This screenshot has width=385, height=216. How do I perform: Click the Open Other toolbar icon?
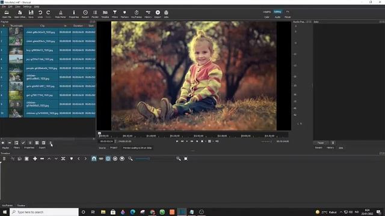tap(20, 14)
